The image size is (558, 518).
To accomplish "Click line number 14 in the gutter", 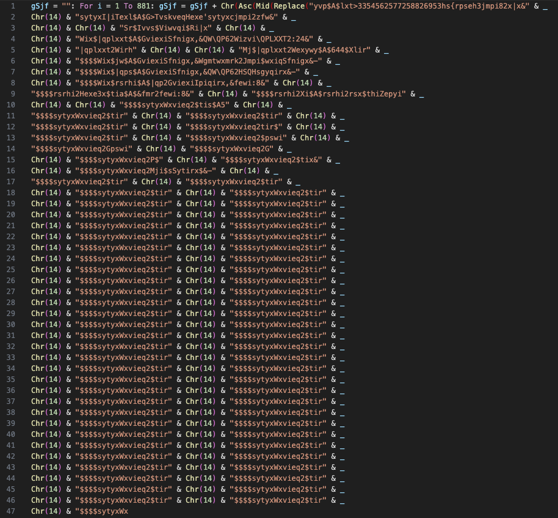I will tap(10, 149).
